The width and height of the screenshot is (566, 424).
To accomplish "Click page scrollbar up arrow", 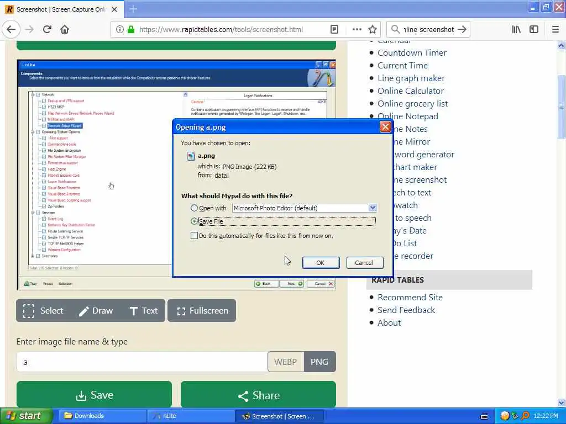I will point(562,45).
